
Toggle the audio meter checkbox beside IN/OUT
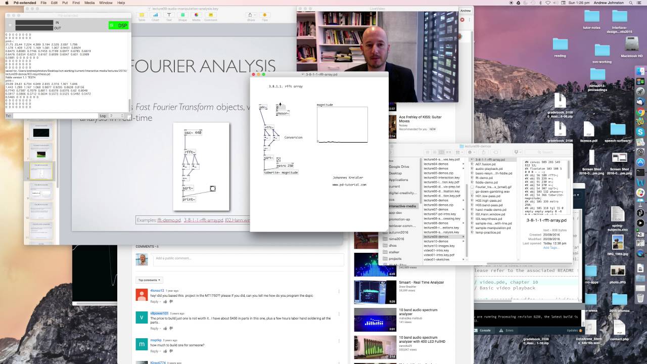[x=10, y=25]
